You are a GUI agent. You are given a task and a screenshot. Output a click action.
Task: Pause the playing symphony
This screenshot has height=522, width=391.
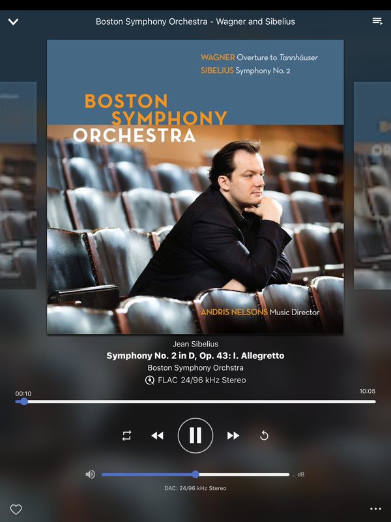[195, 435]
